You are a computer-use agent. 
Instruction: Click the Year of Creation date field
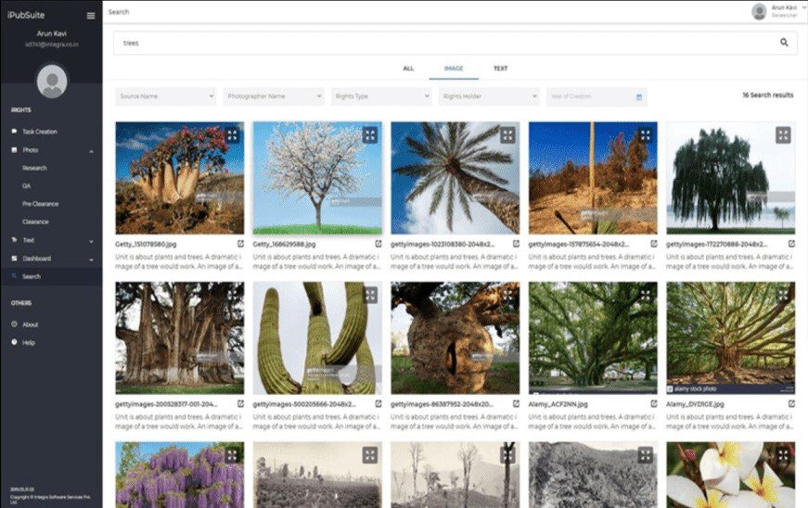click(x=596, y=96)
